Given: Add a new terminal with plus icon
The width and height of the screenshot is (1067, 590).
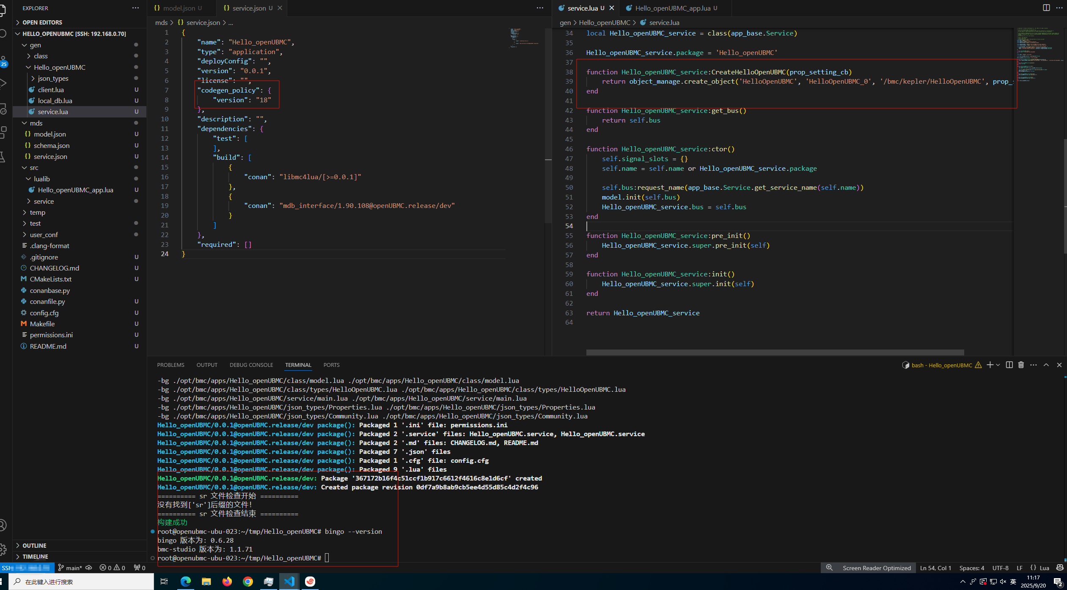Looking at the screenshot, I should tap(990, 365).
